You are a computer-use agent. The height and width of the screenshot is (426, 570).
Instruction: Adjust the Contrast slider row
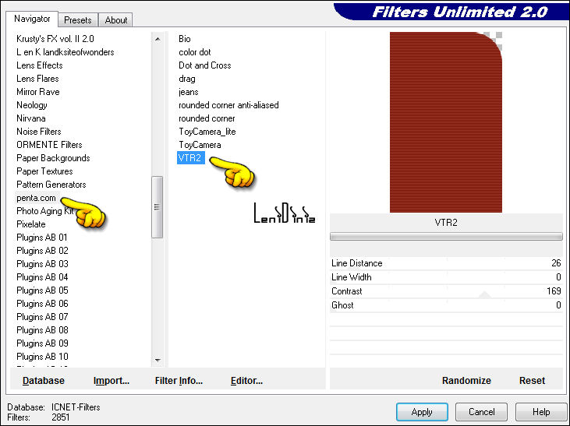[446, 291]
